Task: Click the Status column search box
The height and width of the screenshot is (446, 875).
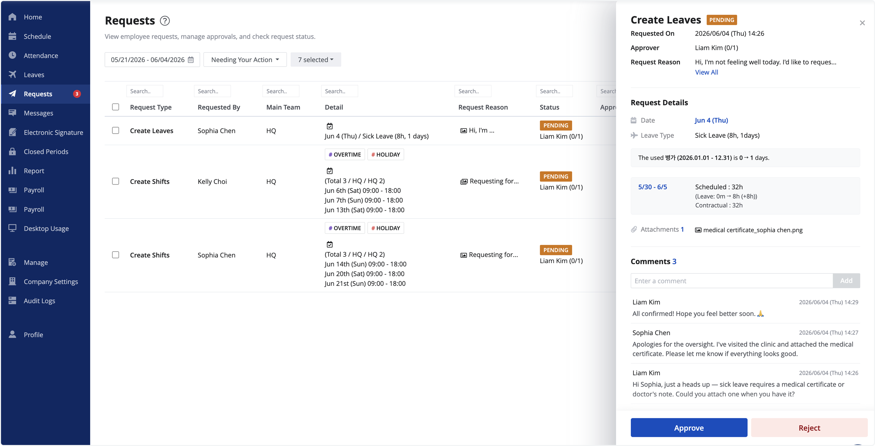Action: pyautogui.click(x=555, y=91)
